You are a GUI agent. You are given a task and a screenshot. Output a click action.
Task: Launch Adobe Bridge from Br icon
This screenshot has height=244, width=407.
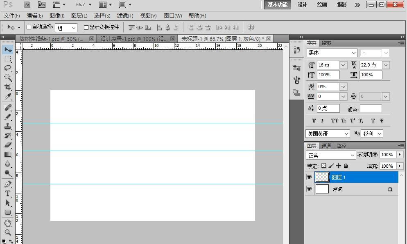[x=27, y=5]
